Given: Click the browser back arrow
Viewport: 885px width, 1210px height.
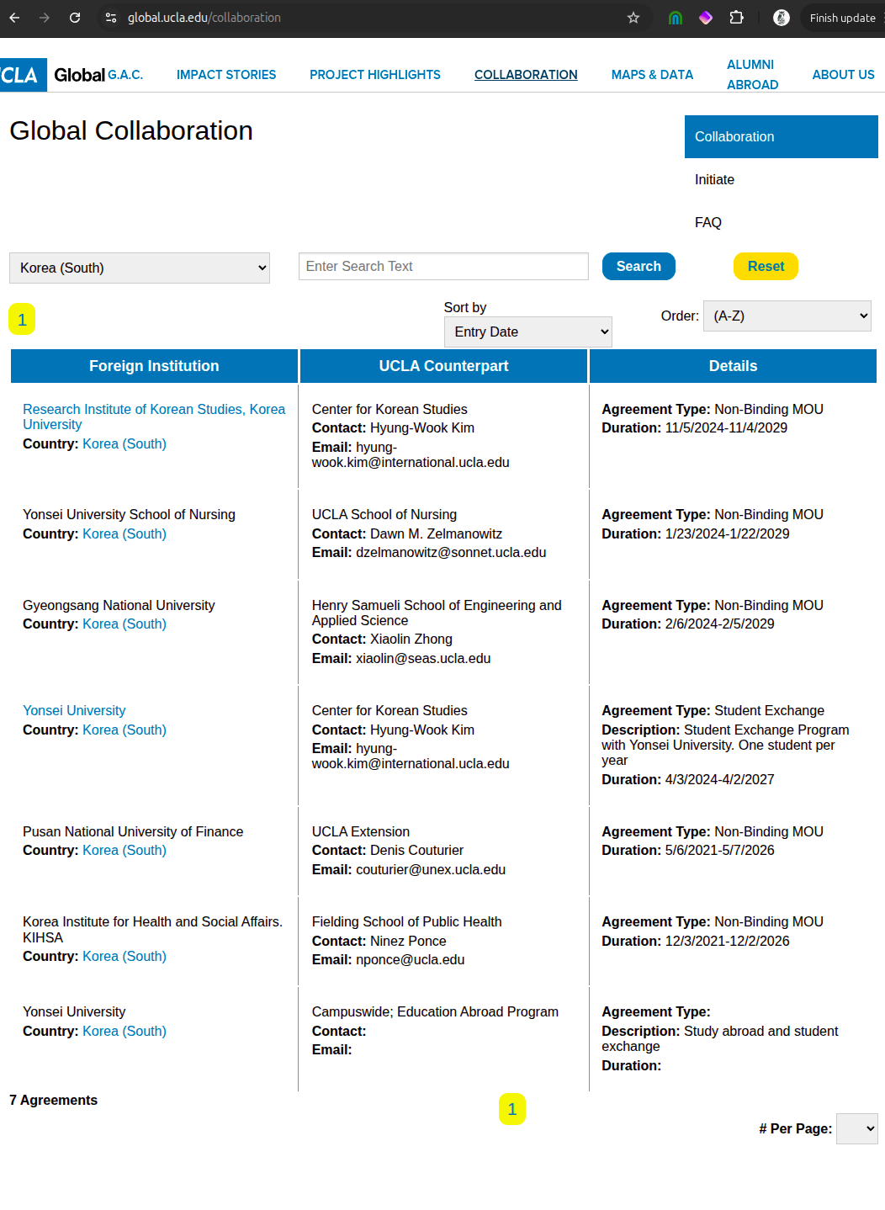Looking at the screenshot, I should click(14, 18).
